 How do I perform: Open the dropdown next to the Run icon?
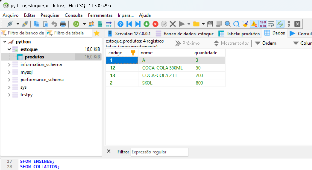189,24
